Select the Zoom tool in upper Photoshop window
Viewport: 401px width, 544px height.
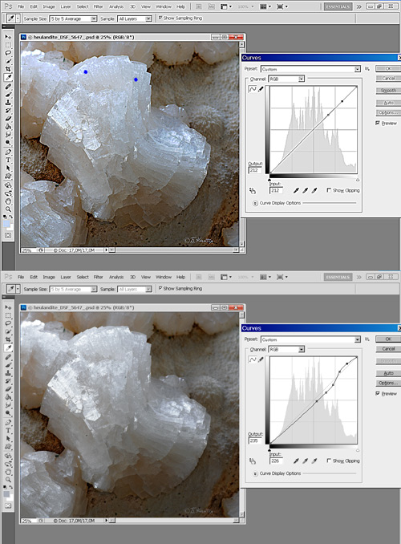[x=8, y=209]
